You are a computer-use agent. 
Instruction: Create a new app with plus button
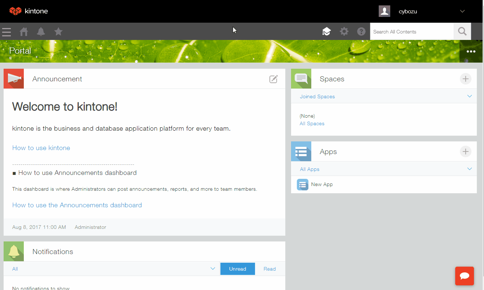coord(466,151)
